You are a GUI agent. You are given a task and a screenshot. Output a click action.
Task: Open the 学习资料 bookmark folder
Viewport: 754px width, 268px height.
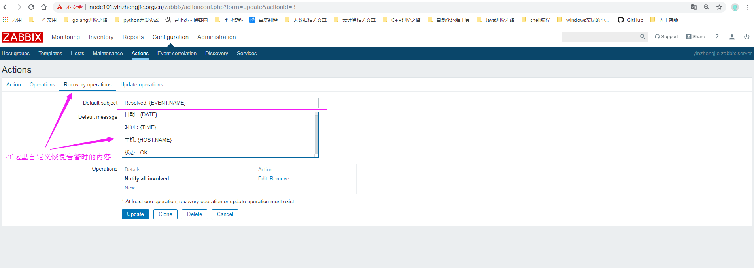[x=229, y=20]
